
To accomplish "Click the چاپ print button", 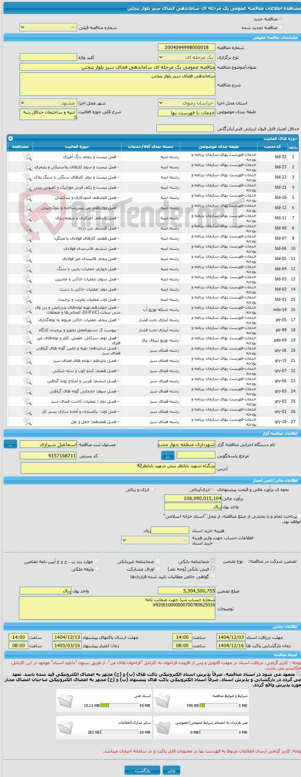I will [171, 770].
